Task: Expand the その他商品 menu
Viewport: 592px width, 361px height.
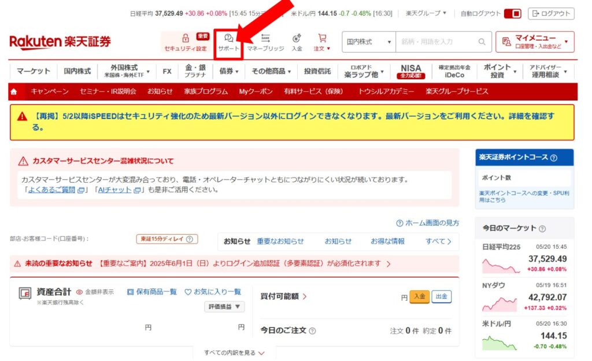Action: [271, 71]
